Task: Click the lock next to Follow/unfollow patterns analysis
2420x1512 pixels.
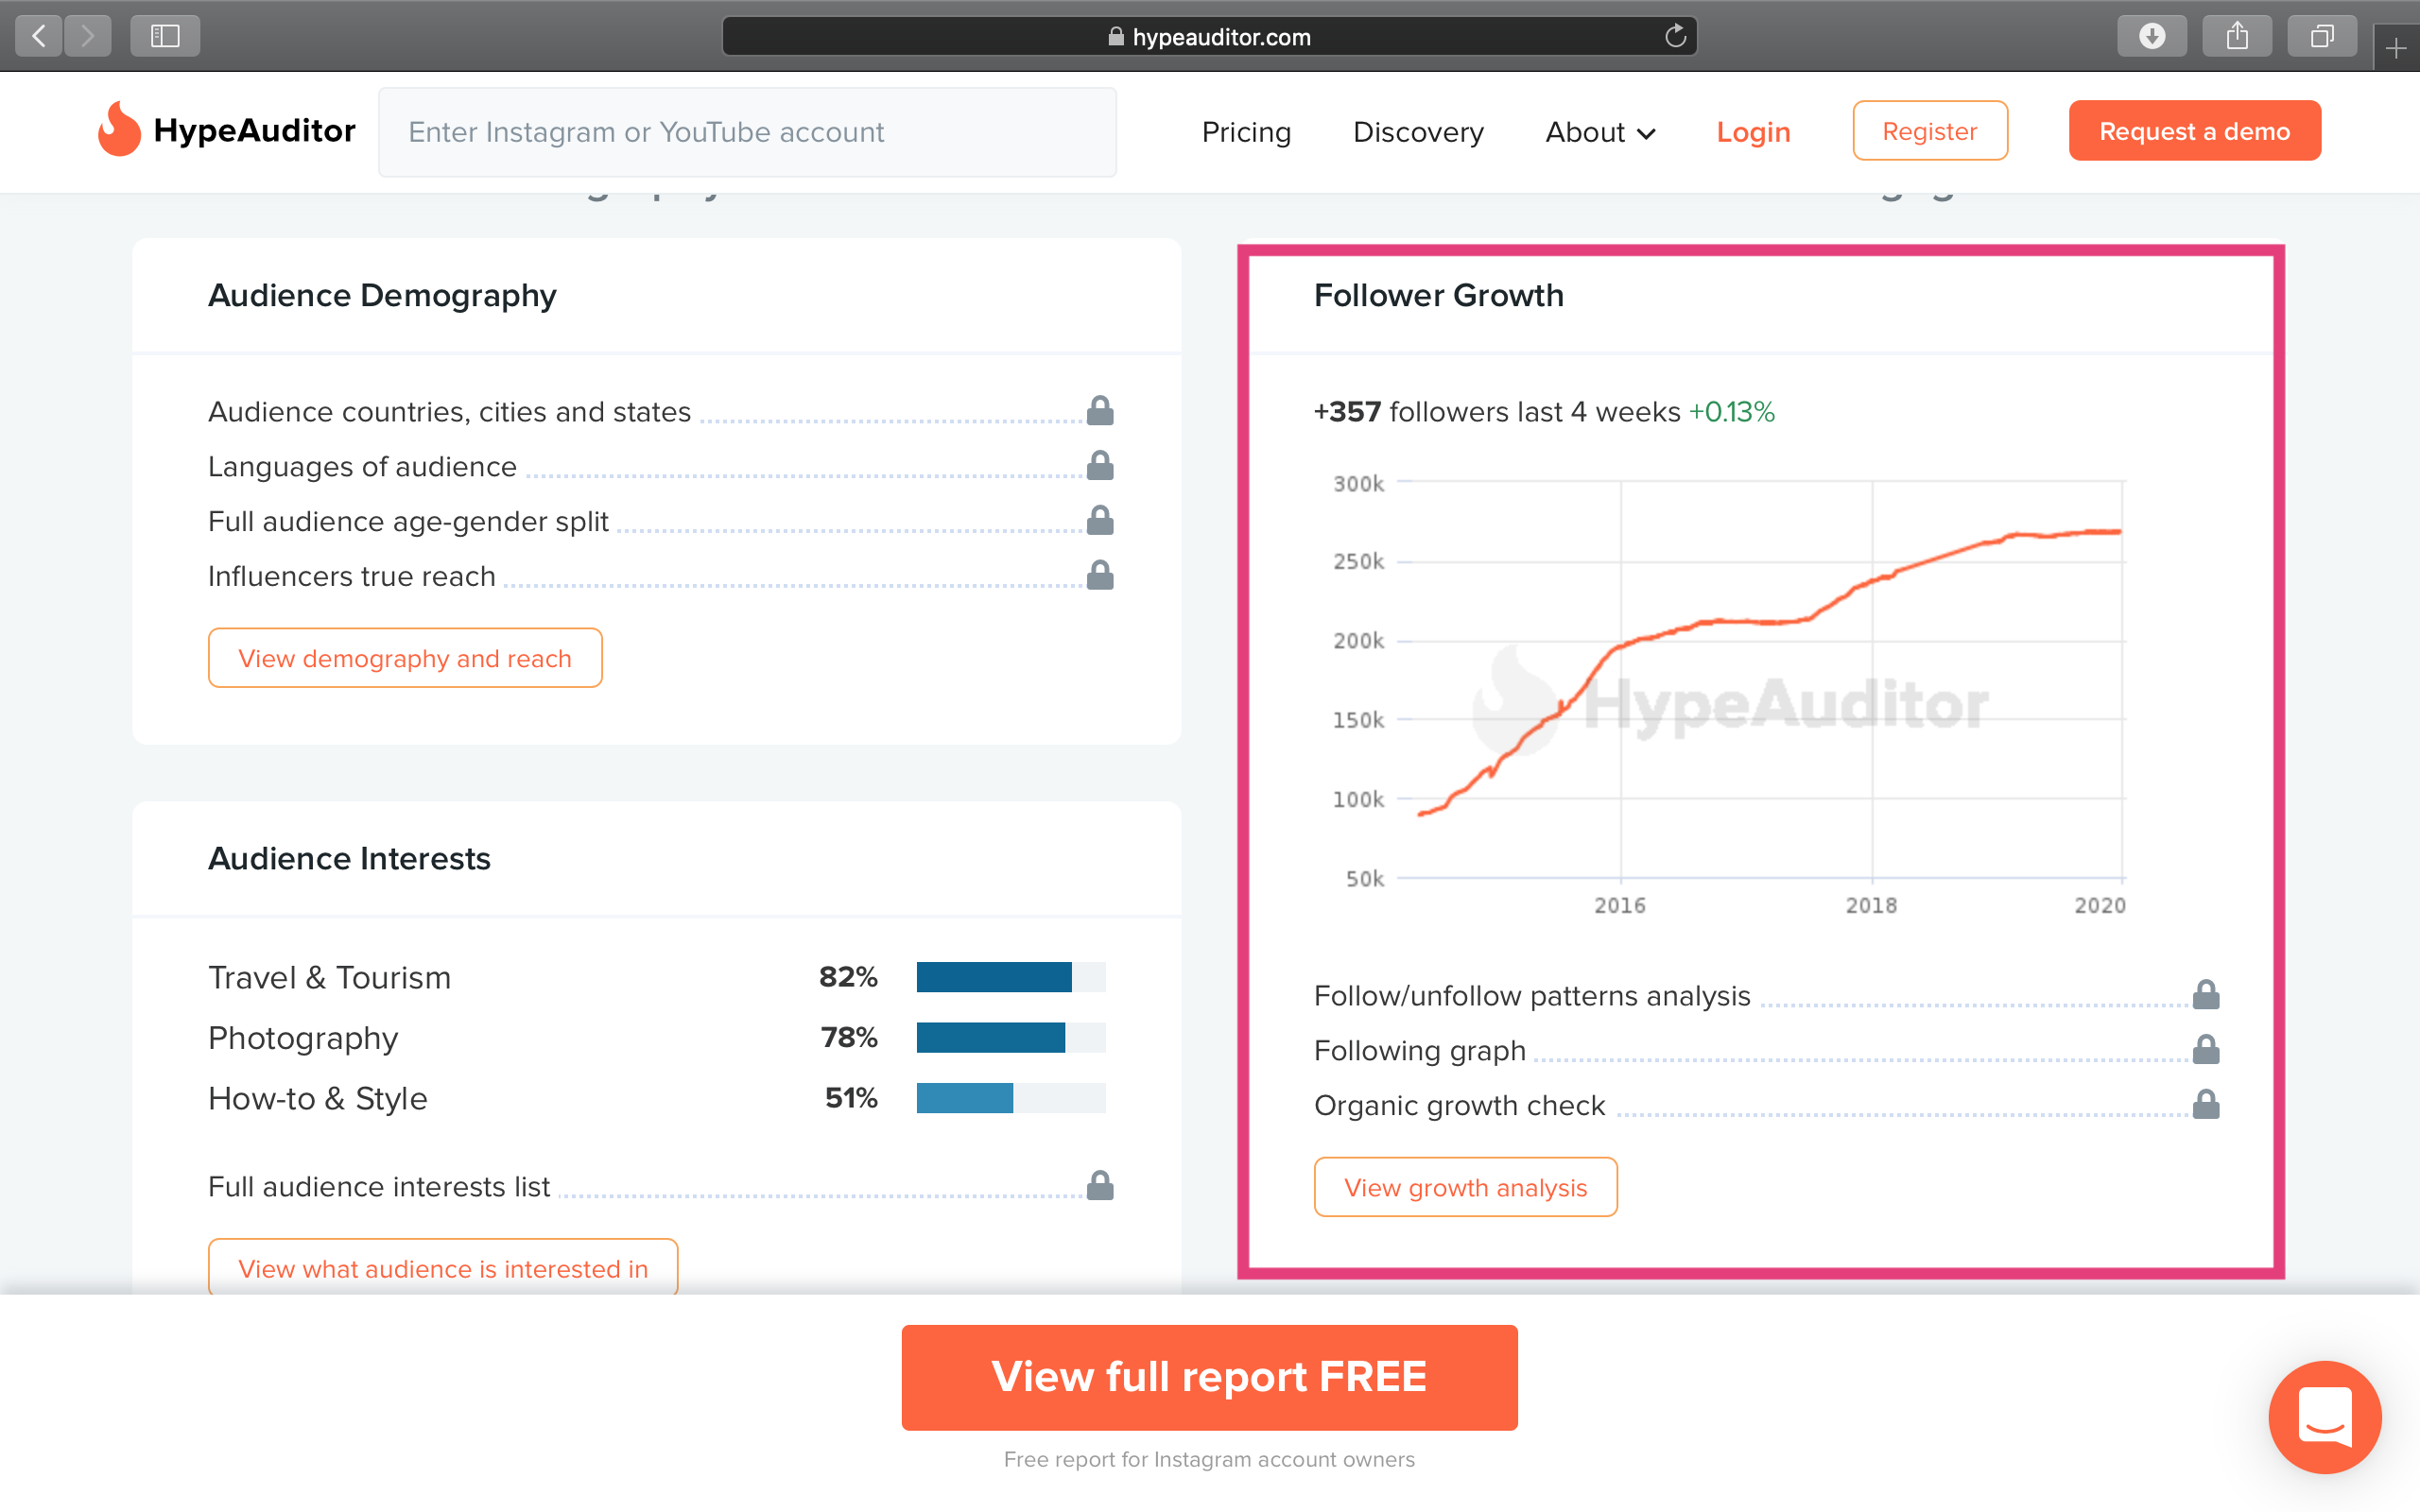Action: [2205, 993]
